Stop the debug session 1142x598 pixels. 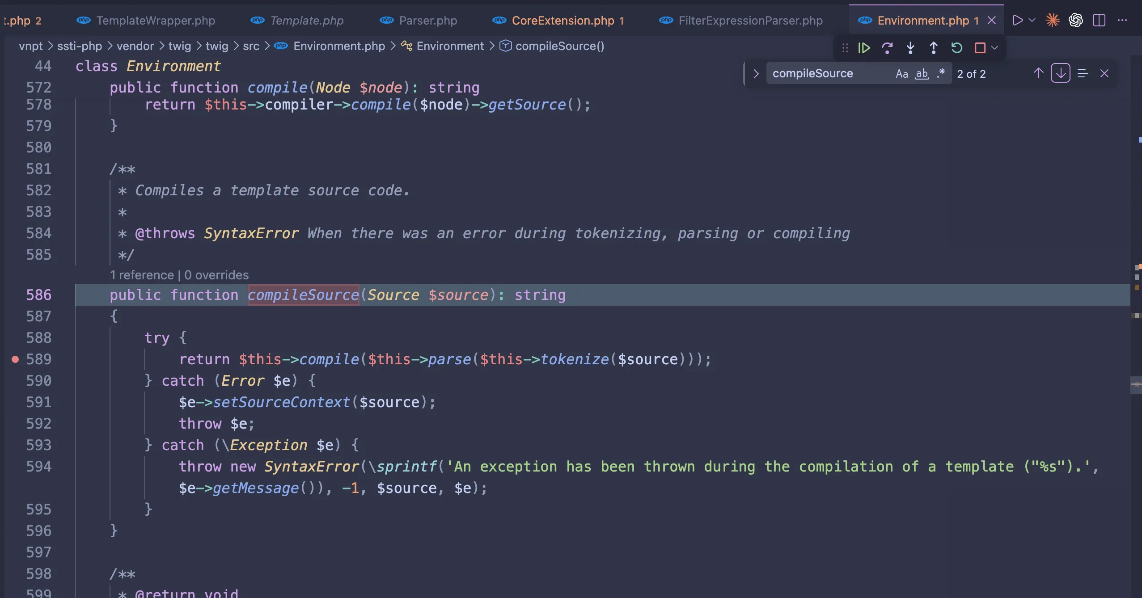980,48
